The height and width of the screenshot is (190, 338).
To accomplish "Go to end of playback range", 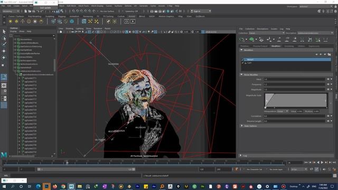I will point(334,163).
